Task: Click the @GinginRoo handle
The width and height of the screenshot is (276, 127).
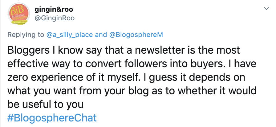Action: point(55,18)
